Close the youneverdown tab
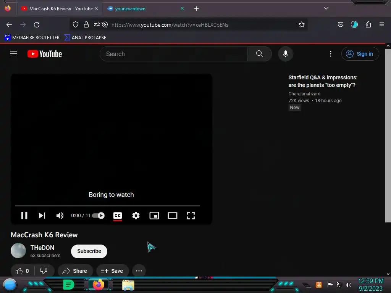391x293 pixels. point(182,9)
